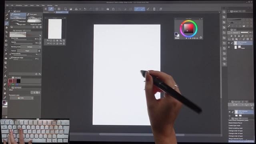Viewport: 256px width, 144px height.
Task: Click the Fill command icon in command bar
Action: point(108,9)
